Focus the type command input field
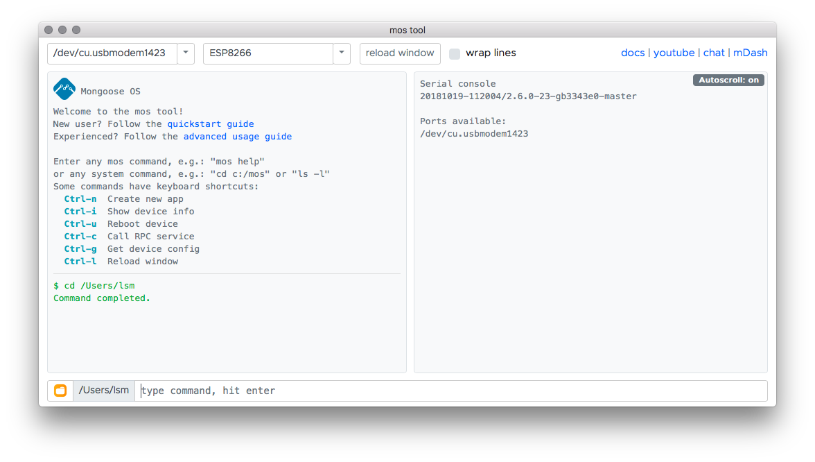 451,391
